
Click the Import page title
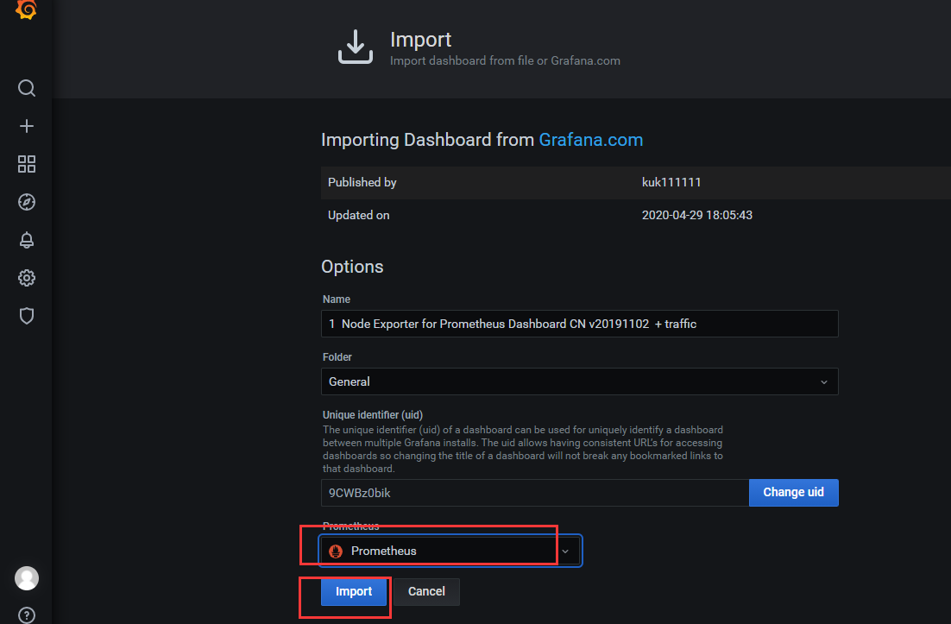point(420,40)
